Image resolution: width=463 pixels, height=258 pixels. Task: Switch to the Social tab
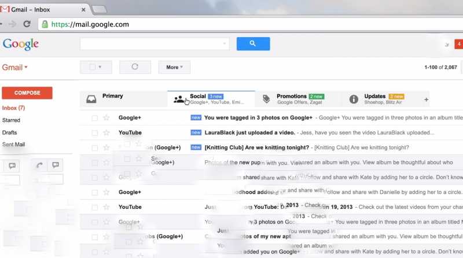pos(211,99)
